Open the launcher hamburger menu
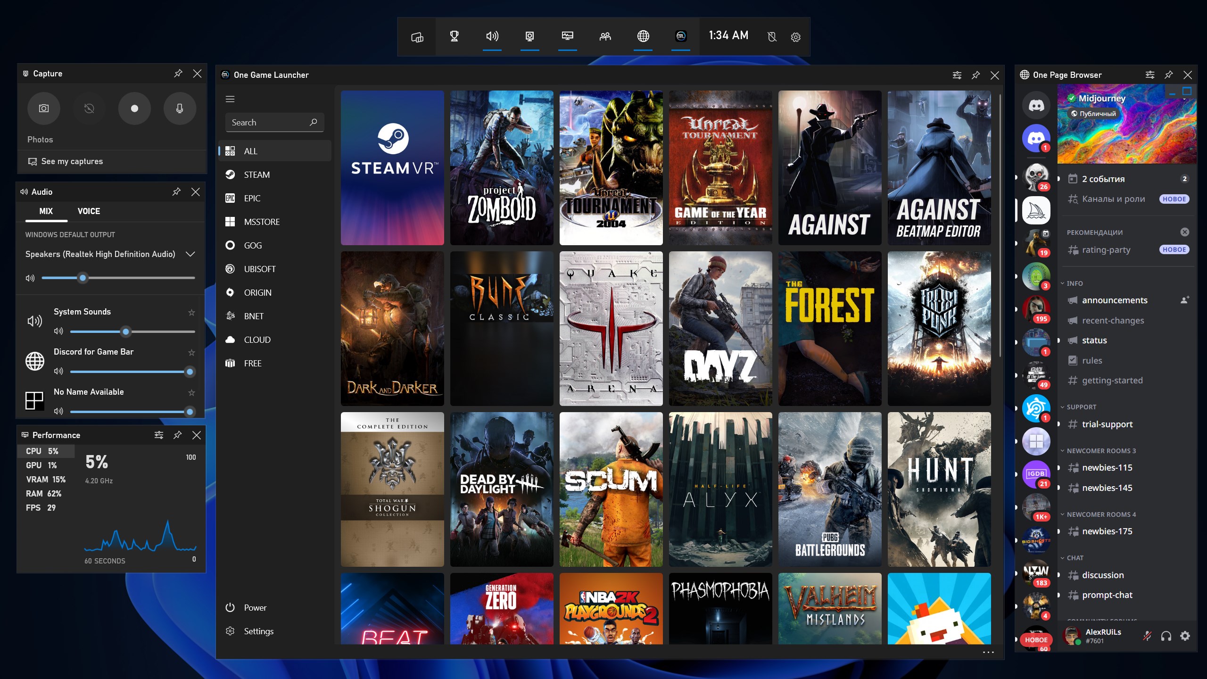1207x679 pixels. [230, 99]
